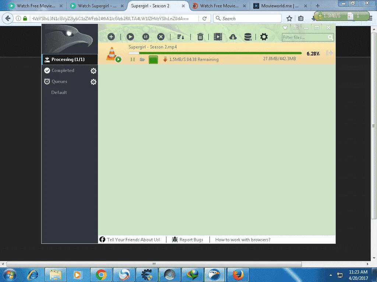Open EagleGet from taskbar

click(215, 275)
